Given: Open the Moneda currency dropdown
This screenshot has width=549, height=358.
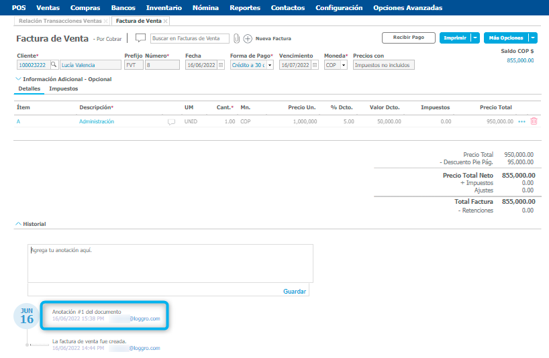Looking at the screenshot, I should (344, 65).
